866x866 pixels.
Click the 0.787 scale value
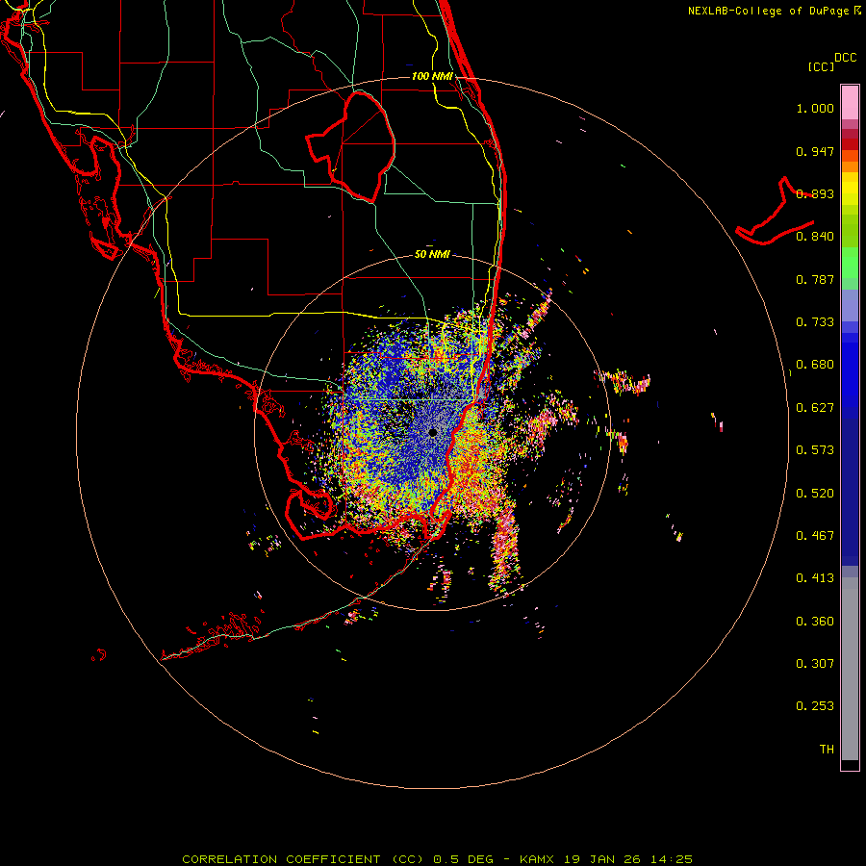click(815, 279)
